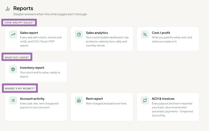Open the Cost / profit title

coord(161,33)
